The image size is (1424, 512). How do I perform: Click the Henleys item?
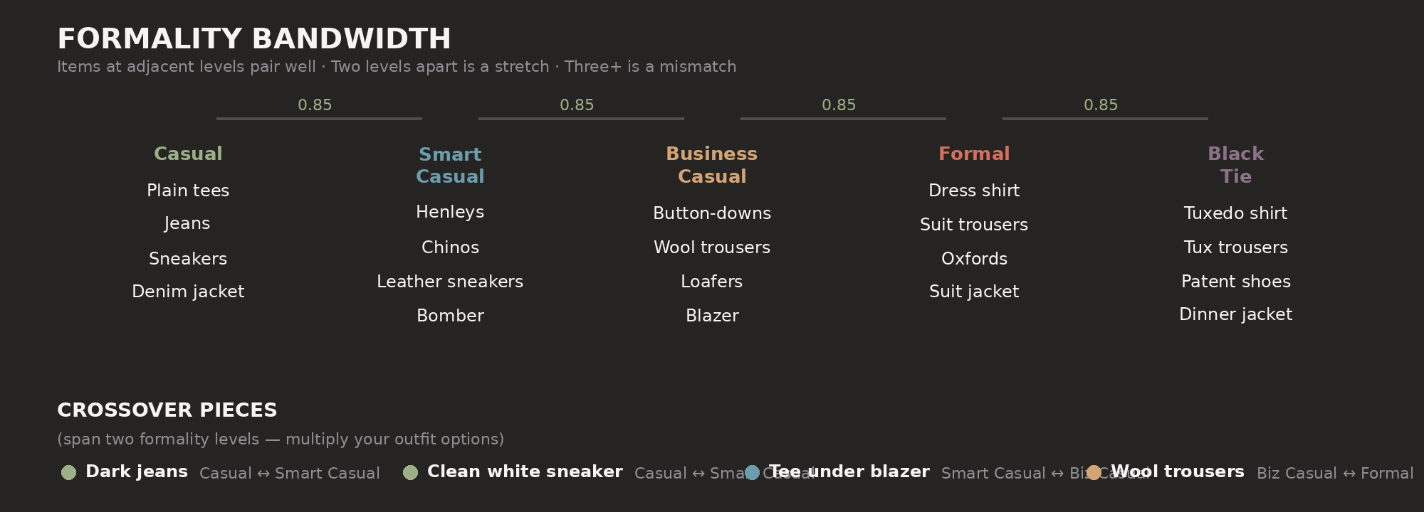(450, 212)
